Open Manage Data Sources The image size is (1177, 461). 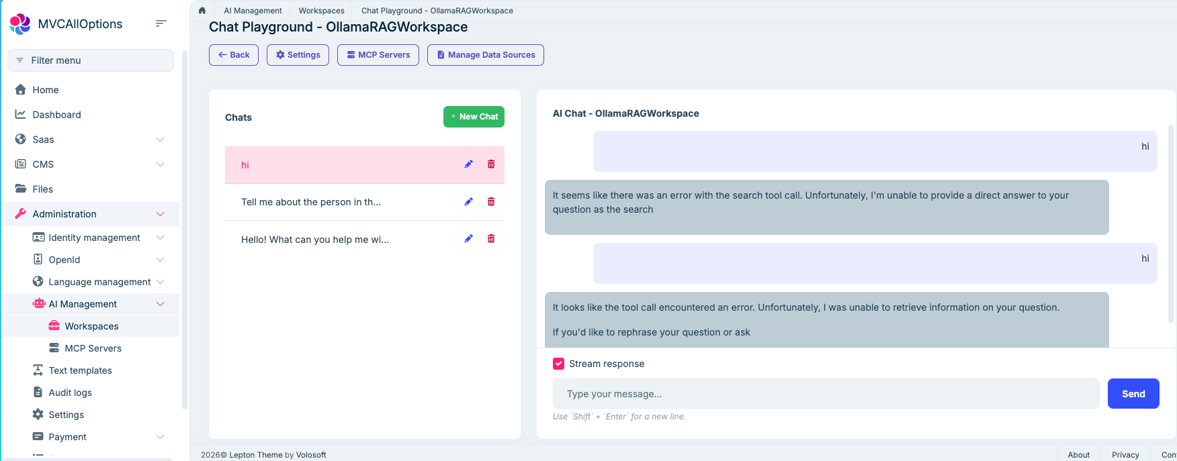tap(485, 55)
